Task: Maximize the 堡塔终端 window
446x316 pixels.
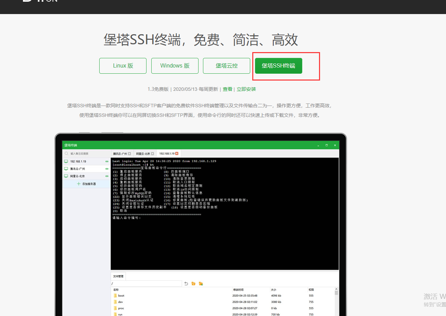Action: 327,145
